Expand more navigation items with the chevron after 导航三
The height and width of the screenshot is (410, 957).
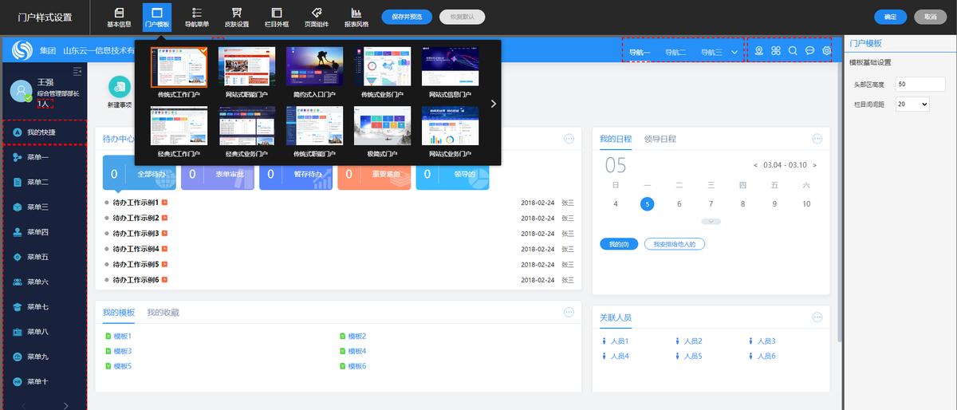coord(734,53)
